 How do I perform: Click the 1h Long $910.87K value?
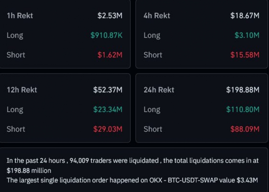[106, 35]
